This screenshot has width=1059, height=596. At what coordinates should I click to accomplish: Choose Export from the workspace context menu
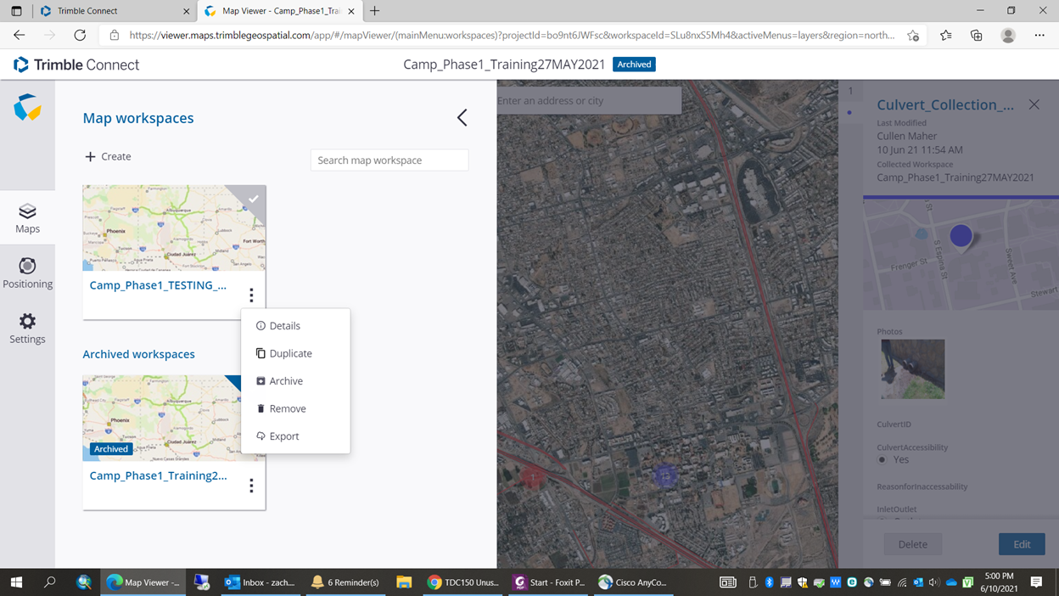tap(260, 436)
